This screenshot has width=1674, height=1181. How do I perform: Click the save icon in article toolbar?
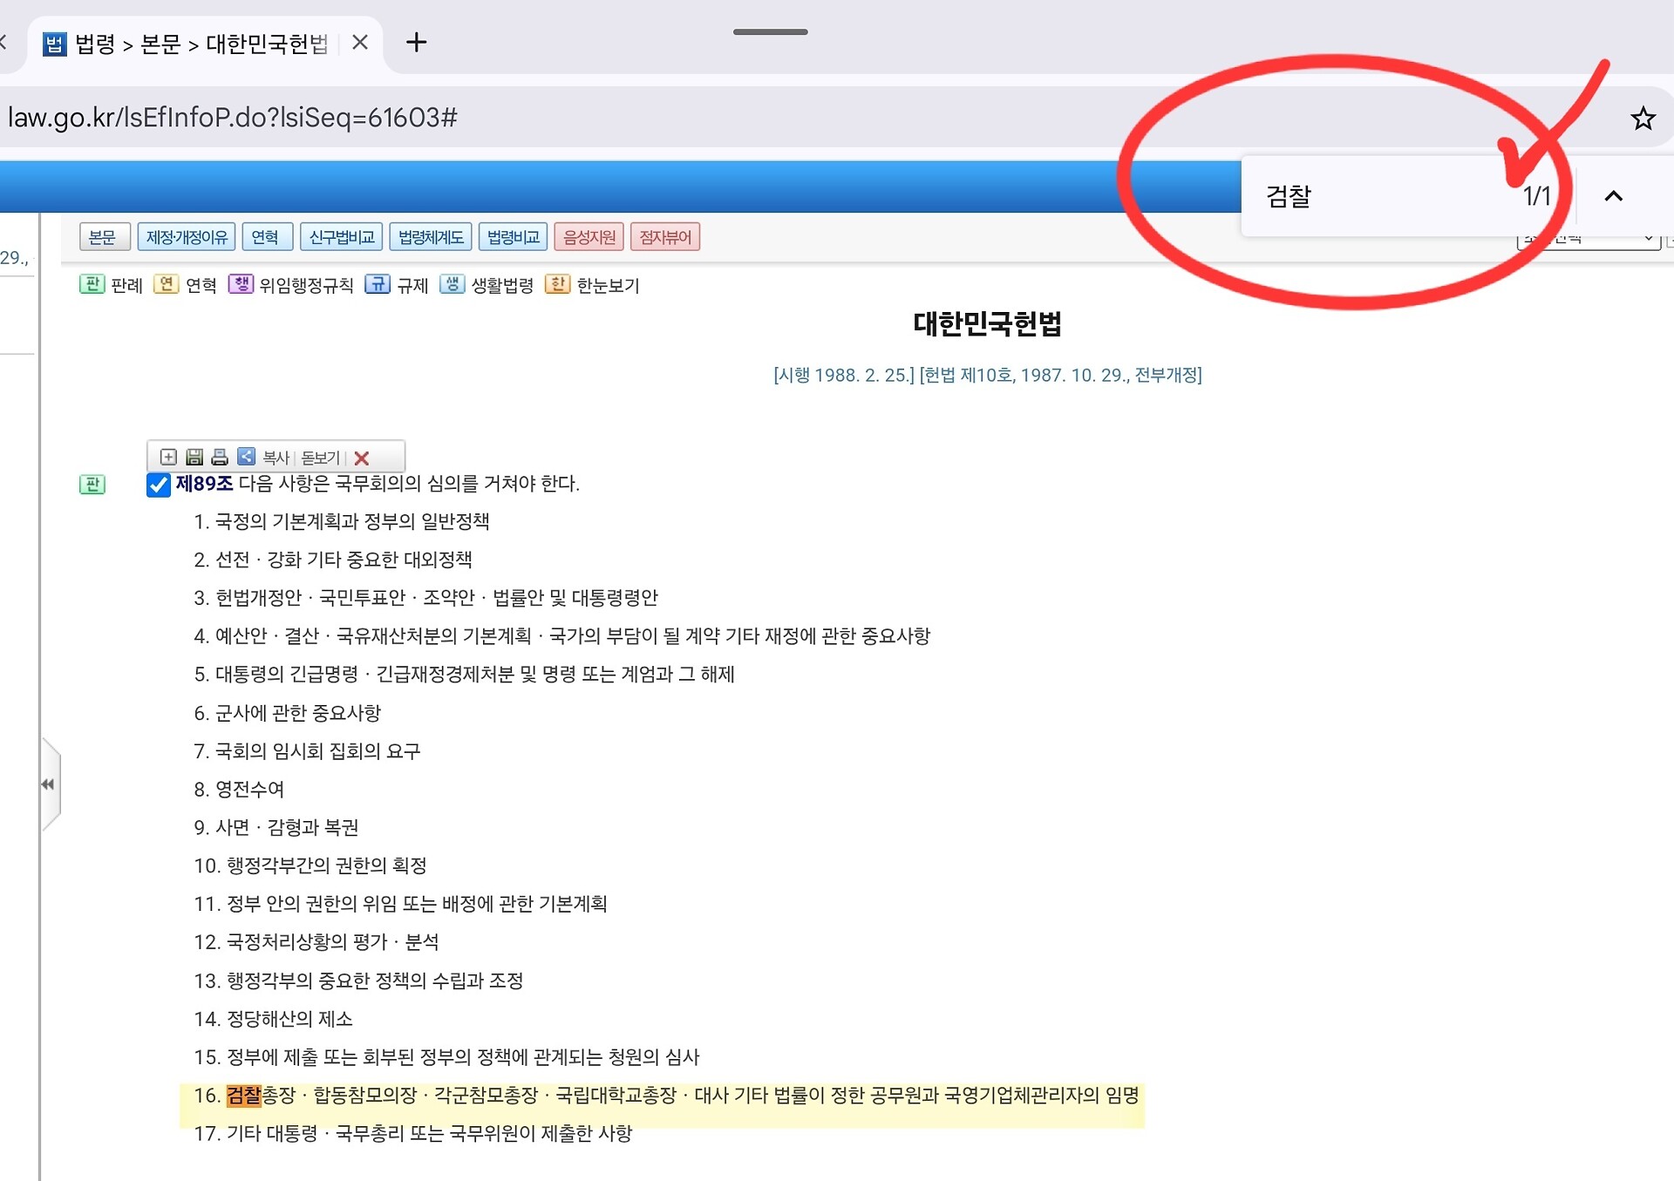pyautogui.click(x=194, y=457)
